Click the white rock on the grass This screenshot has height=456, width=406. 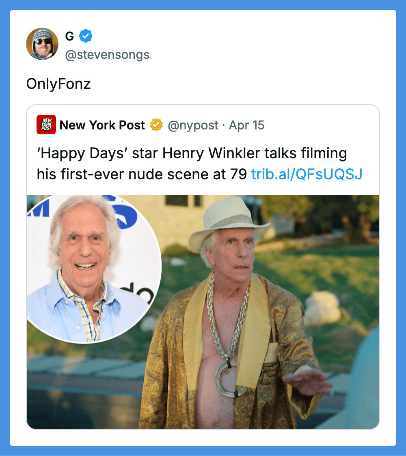click(x=322, y=308)
